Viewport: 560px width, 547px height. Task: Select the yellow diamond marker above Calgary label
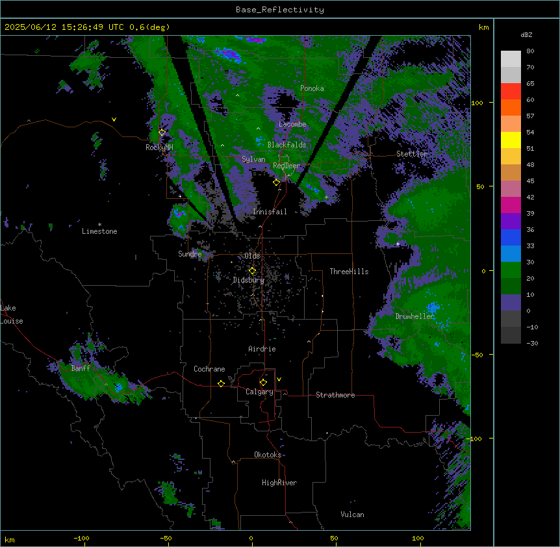pyautogui.click(x=263, y=383)
